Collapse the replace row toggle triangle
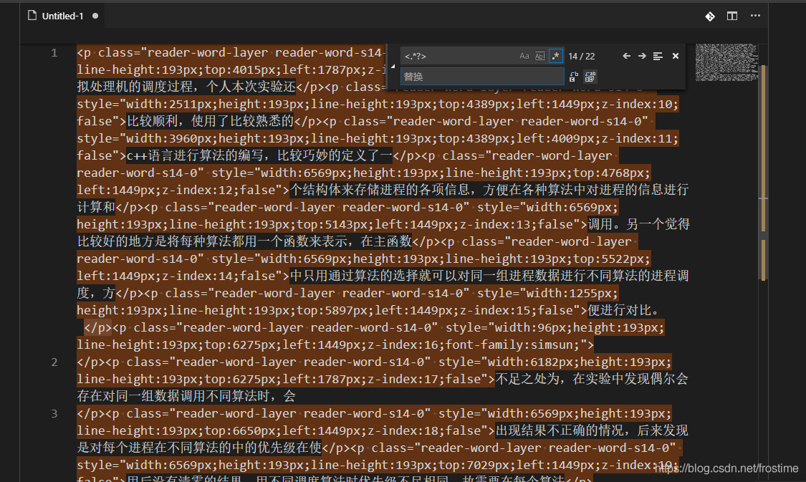The width and height of the screenshot is (806, 482). coord(393,67)
